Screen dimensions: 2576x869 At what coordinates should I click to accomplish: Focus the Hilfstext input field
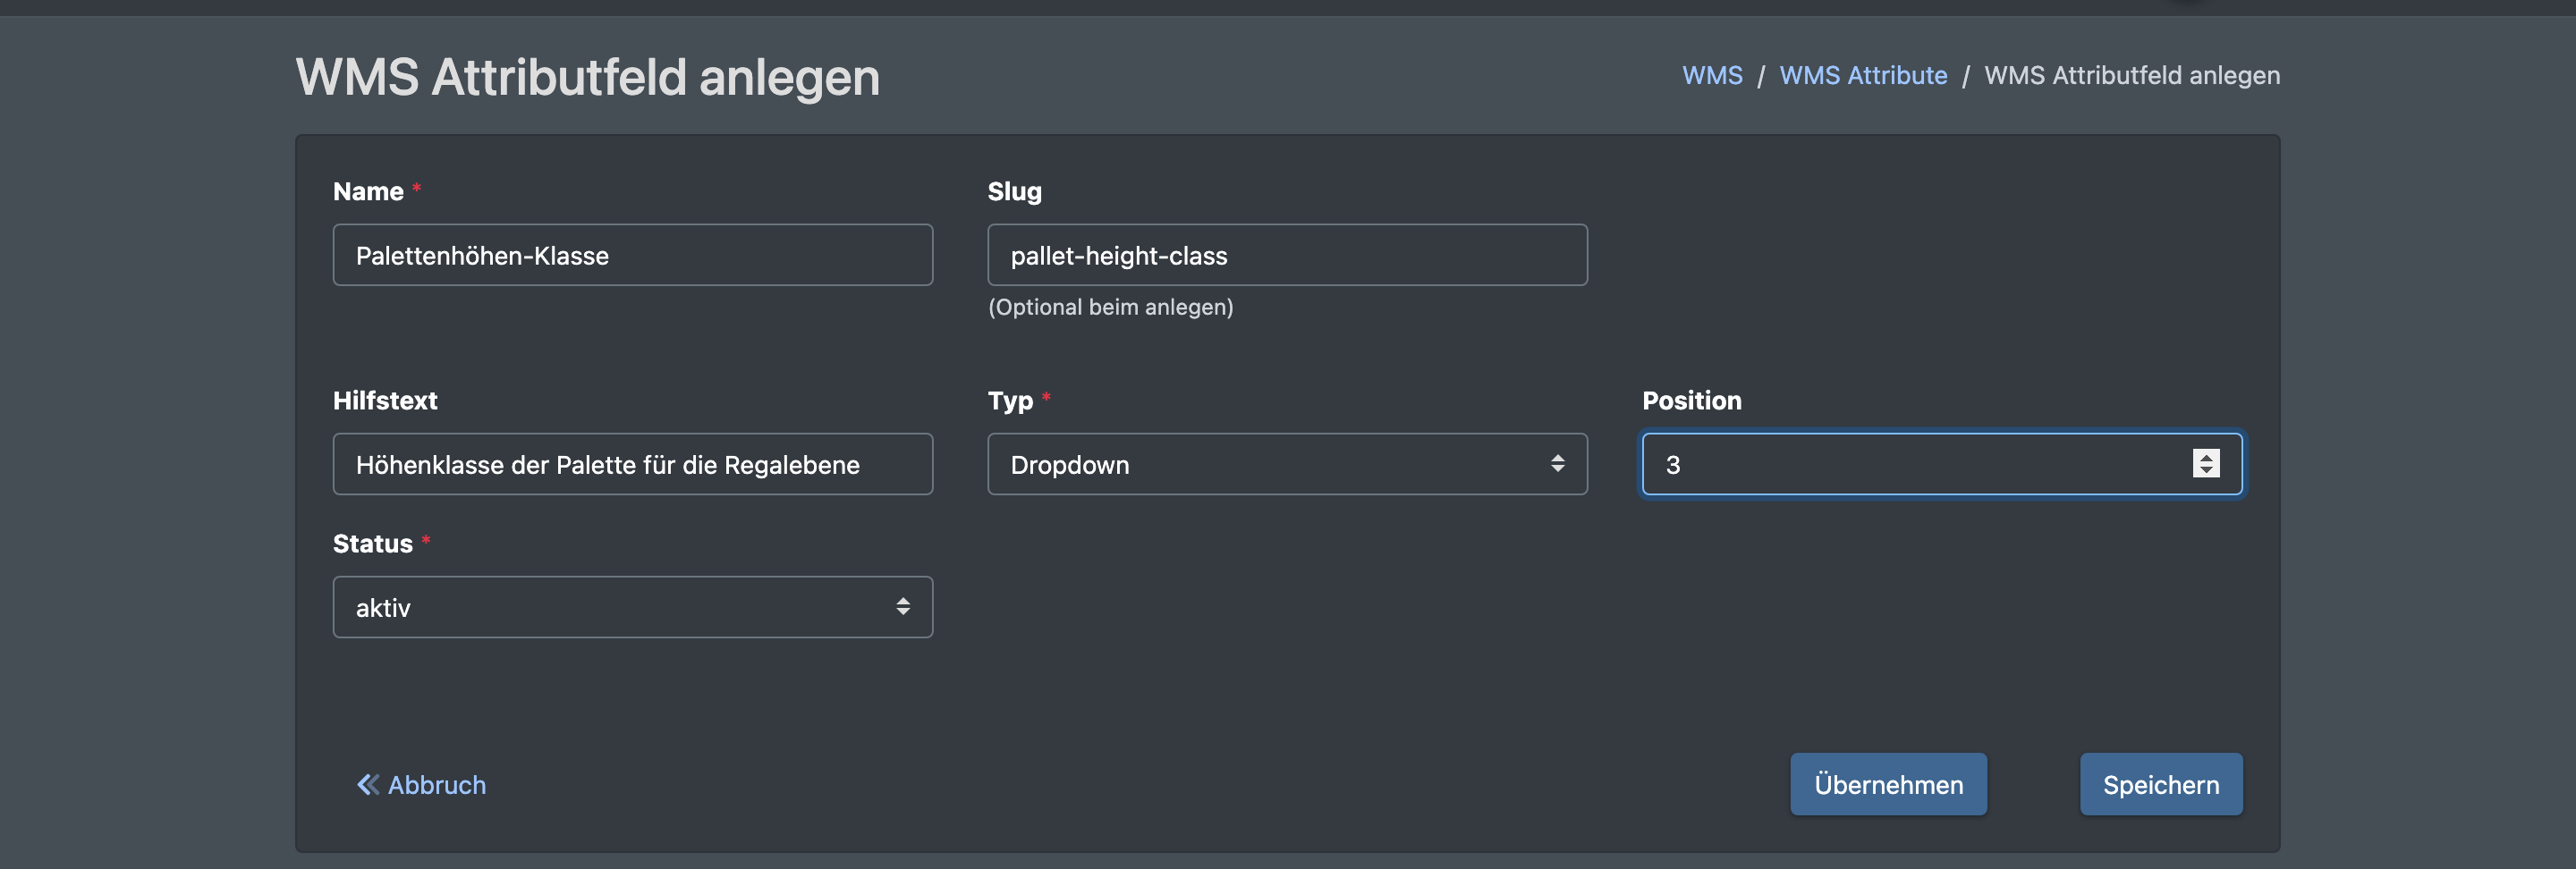point(632,464)
